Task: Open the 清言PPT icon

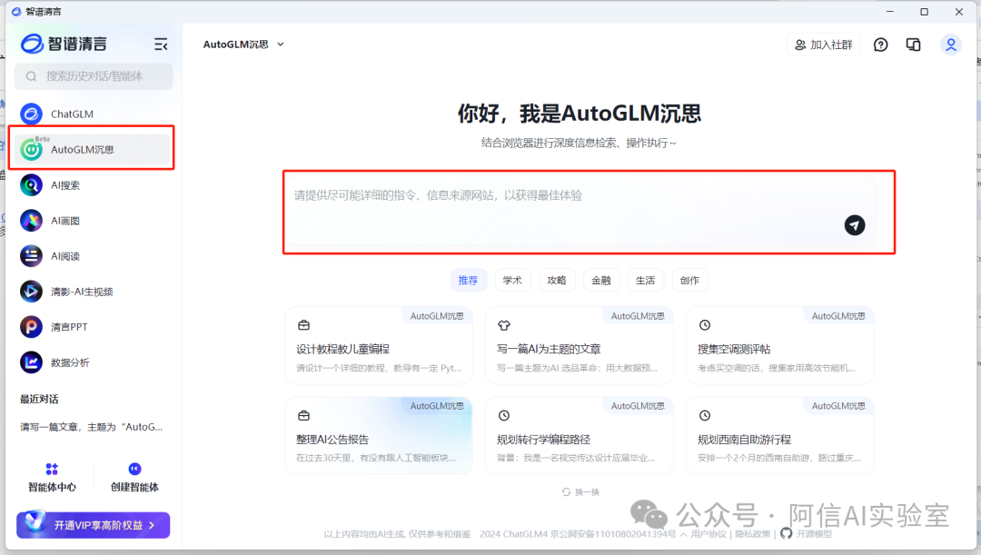Action: (31, 327)
